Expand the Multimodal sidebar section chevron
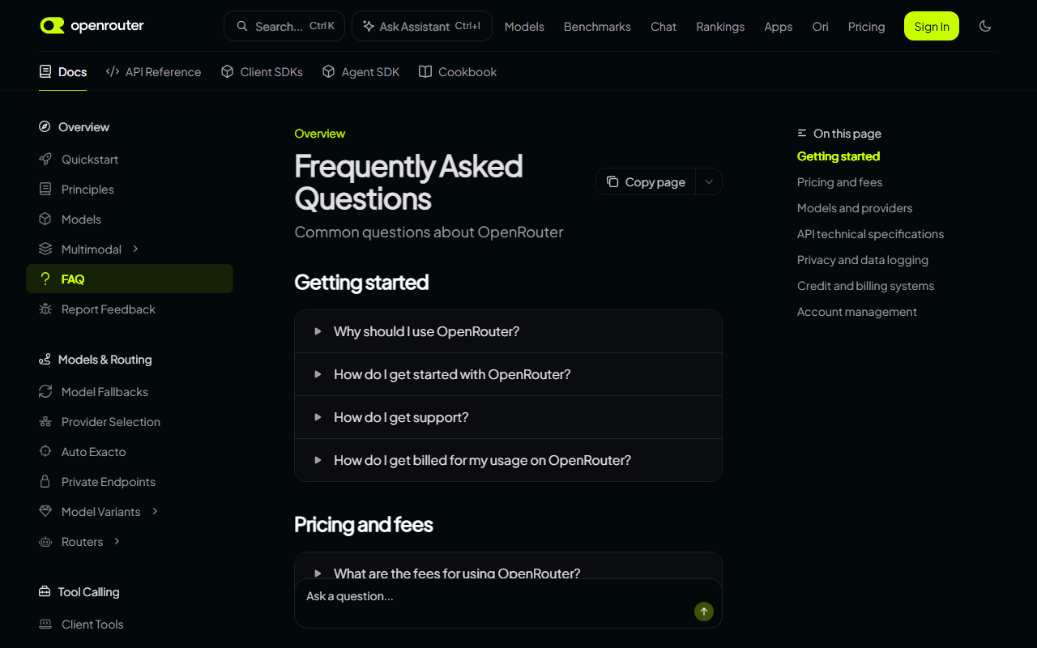 [135, 249]
